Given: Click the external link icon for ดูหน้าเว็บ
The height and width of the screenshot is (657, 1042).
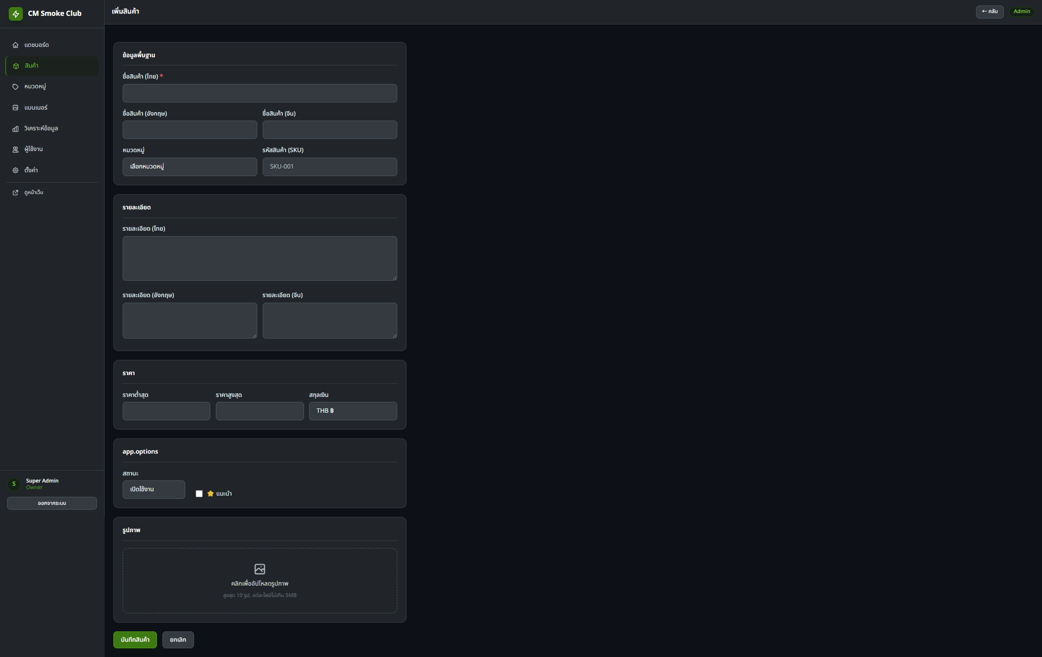Looking at the screenshot, I should click(x=15, y=192).
